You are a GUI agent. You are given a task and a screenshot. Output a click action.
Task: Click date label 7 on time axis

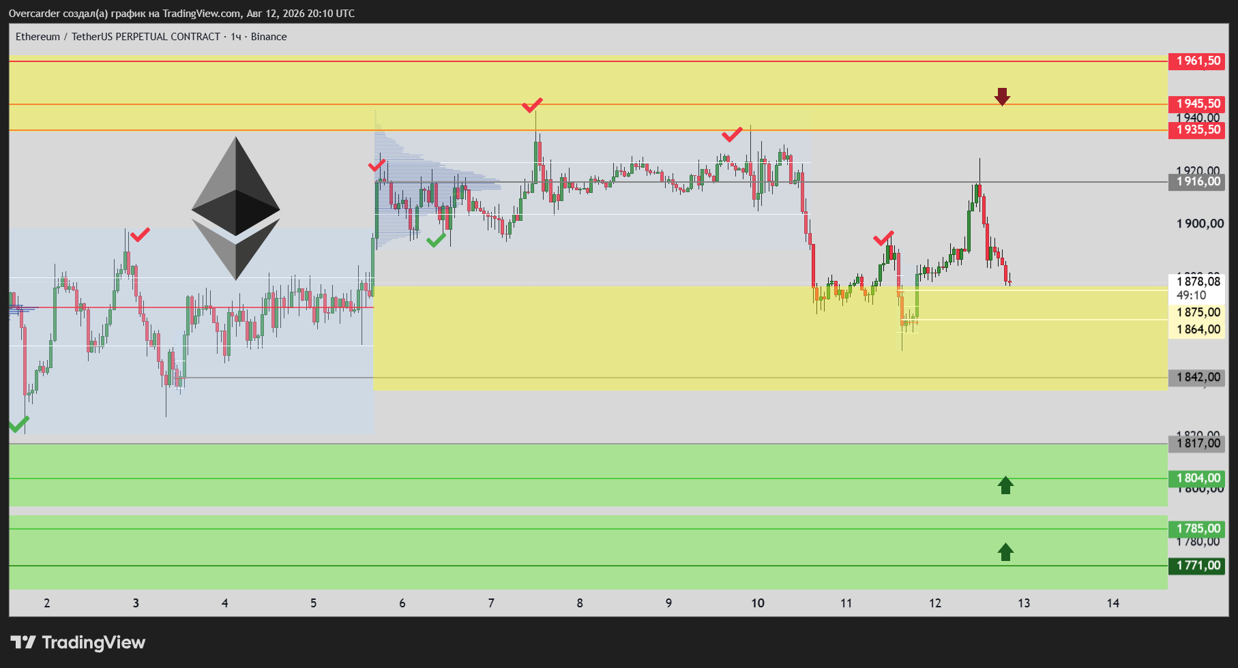pos(491,603)
